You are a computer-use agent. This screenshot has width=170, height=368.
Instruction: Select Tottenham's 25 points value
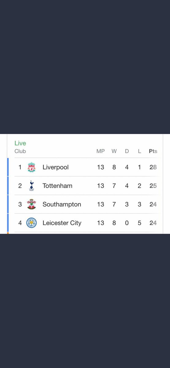pos(153,186)
